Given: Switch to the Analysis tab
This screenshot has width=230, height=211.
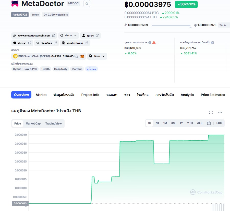Looking at the screenshot, I should coord(187,95).
